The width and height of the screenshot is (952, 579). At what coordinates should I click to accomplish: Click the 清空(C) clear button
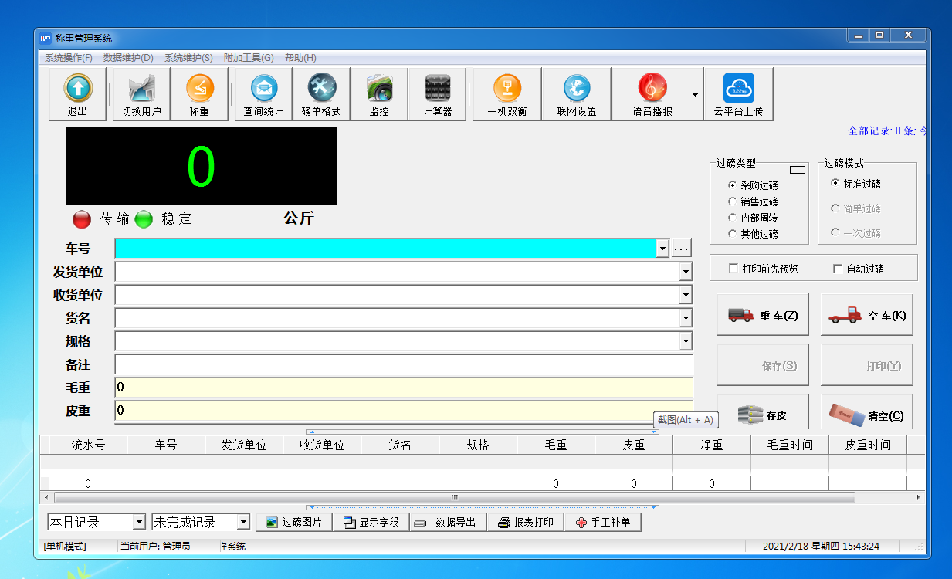[866, 415]
